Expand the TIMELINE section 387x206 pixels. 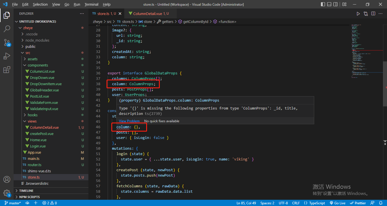tap(26, 191)
